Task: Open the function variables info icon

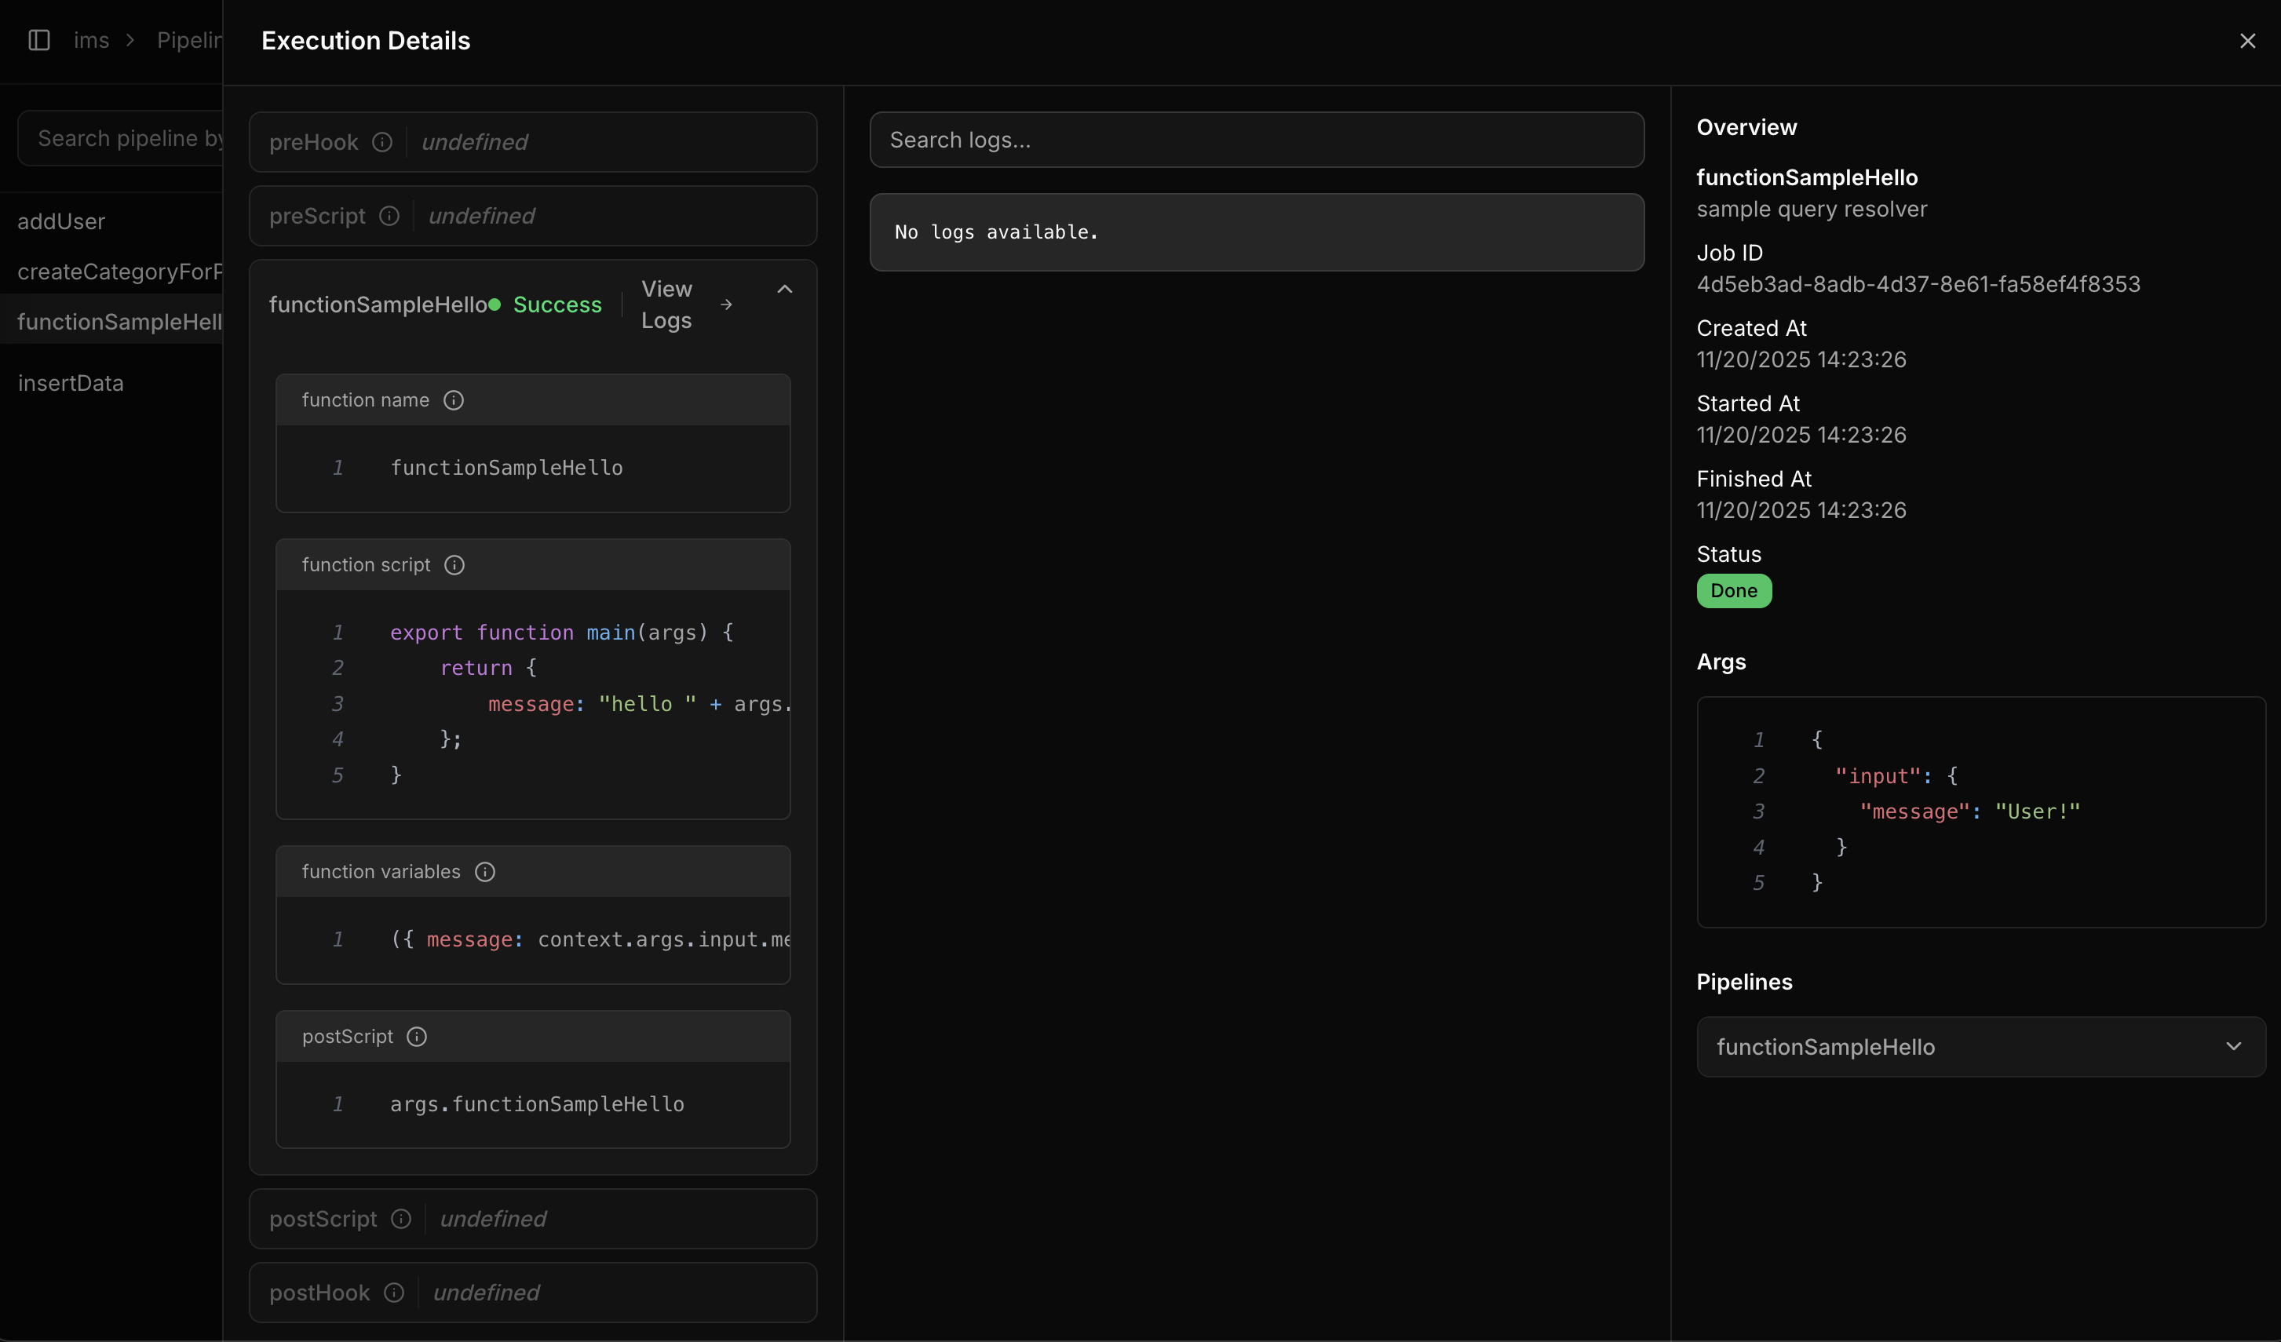Action: pyautogui.click(x=485, y=871)
